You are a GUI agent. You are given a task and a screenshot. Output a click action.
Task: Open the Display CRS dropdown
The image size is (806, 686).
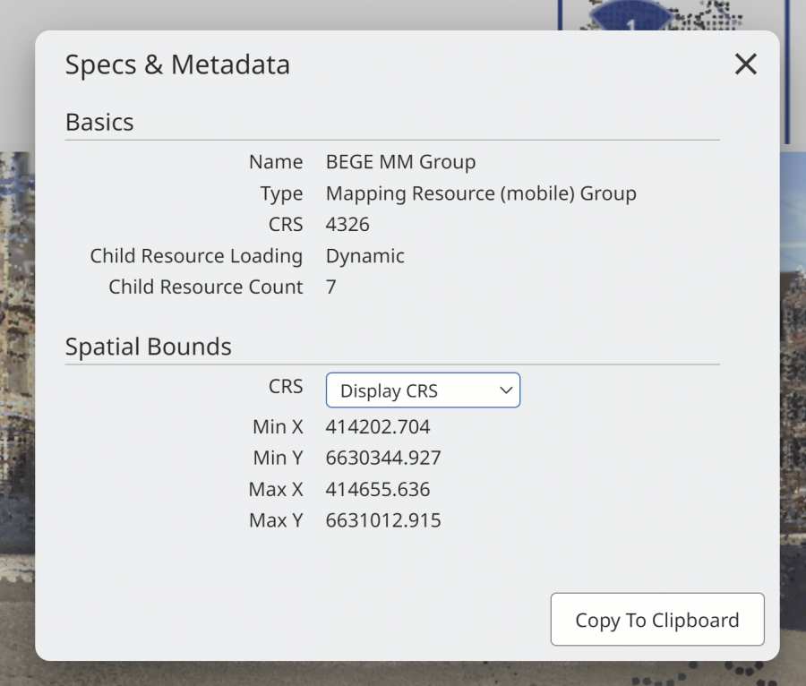423,390
